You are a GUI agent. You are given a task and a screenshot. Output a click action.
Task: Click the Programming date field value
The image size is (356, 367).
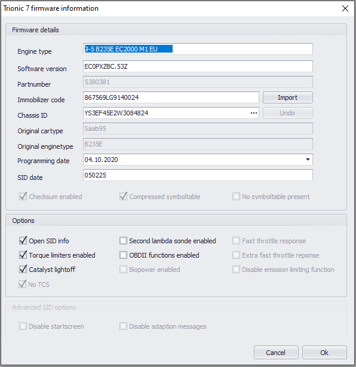point(102,160)
